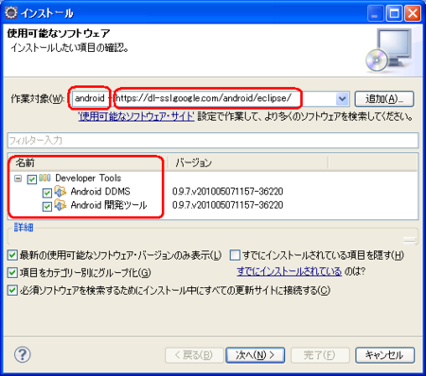Viewport: 426px width, 376px height.
Task: Select the Android 開発ツール row text
Action: coord(109,205)
